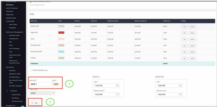Delete the Flexible shift row
The height and width of the screenshot is (107, 217).
pyautogui.click(x=192, y=58)
